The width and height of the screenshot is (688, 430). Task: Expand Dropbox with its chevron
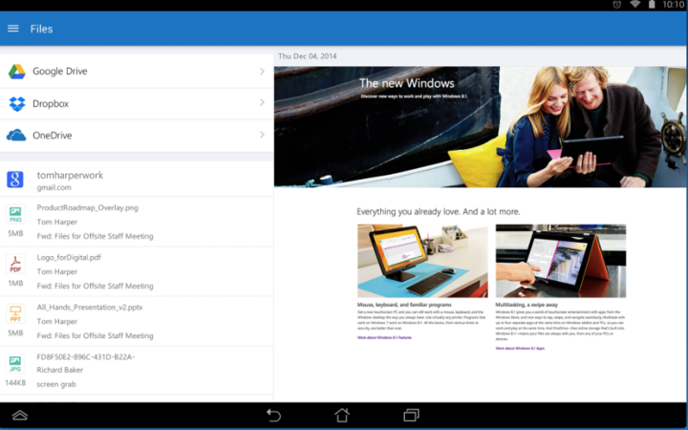point(262,102)
